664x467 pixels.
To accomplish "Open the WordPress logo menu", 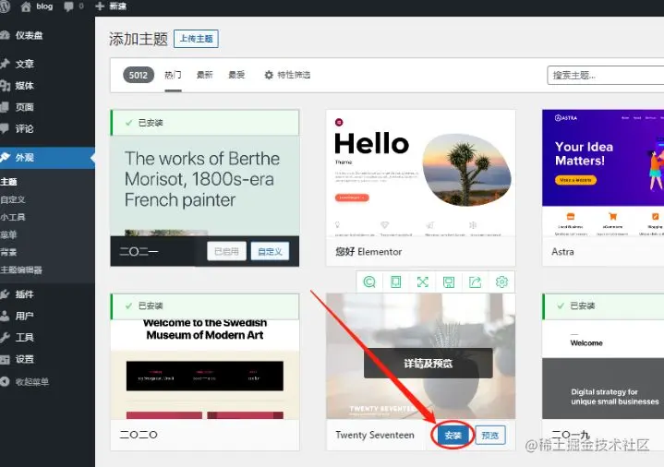I will (5, 6).
